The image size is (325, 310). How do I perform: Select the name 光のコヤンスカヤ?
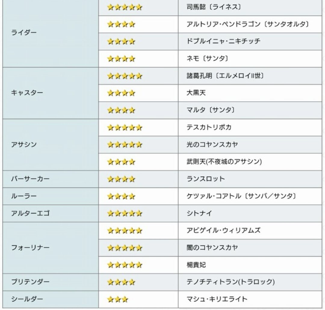[x=212, y=145]
